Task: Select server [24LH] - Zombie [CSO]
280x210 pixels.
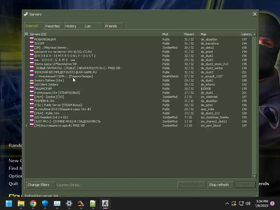Action: click(138, 97)
